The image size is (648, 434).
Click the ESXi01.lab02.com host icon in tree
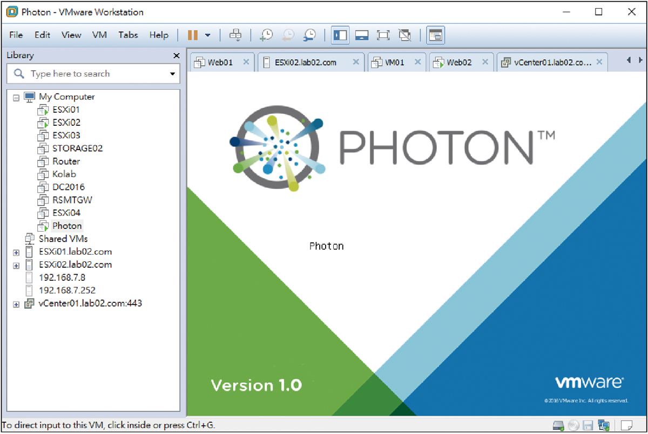[29, 252]
